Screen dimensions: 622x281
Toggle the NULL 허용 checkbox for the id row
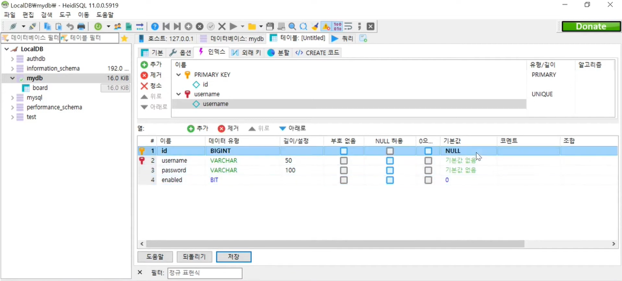click(390, 151)
